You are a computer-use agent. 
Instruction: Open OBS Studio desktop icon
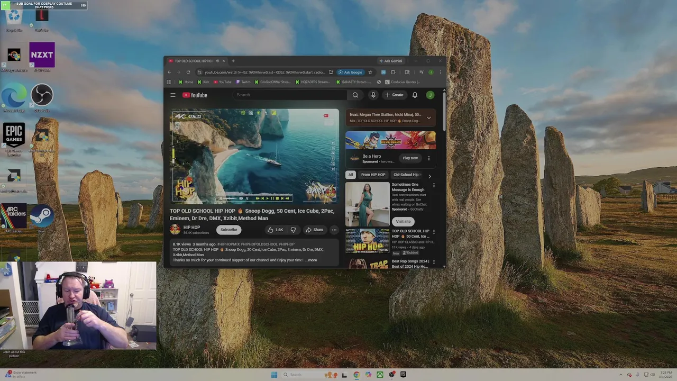click(x=42, y=98)
